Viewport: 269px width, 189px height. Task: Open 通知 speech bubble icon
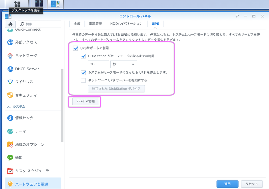click(10, 158)
